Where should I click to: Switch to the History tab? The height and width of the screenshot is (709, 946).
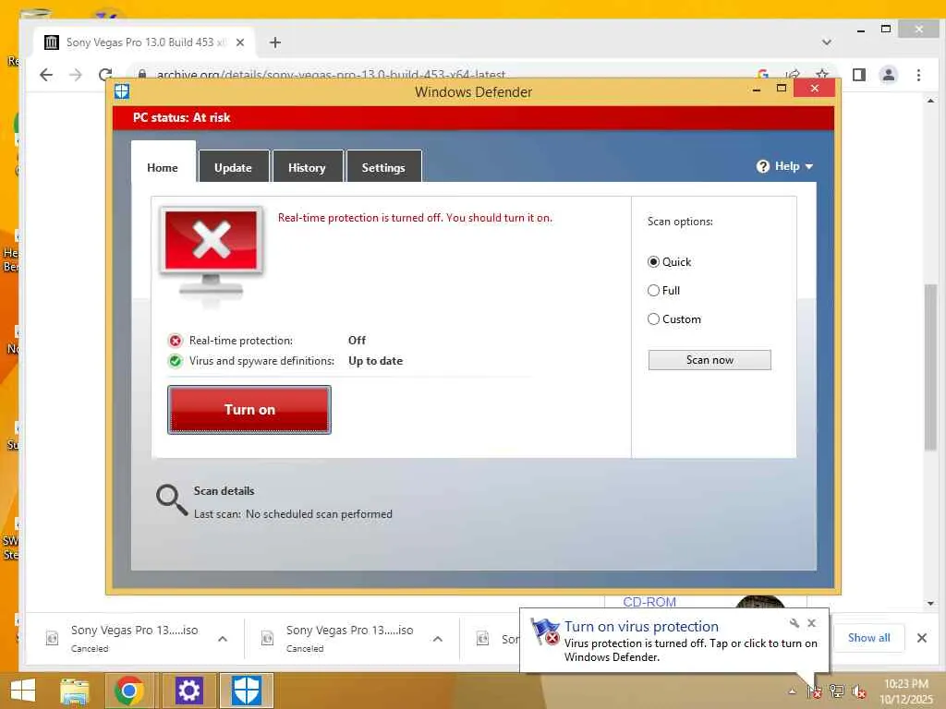(x=307, y=167)
